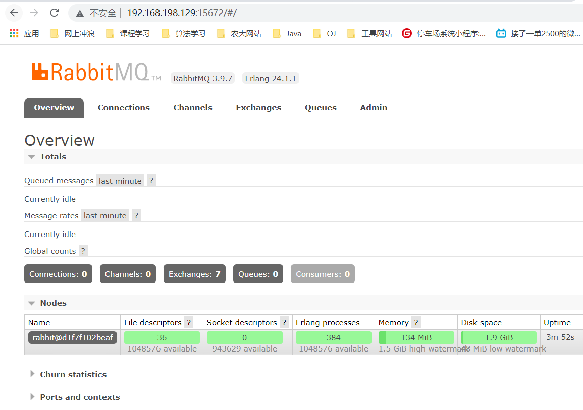This screenshot has width=583, height=410.
Task: Switch to the Queues tab
Action: click(321, 108)
